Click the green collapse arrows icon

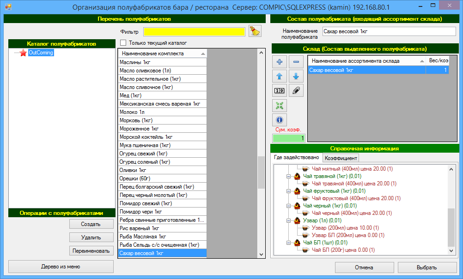coord(280,106)
